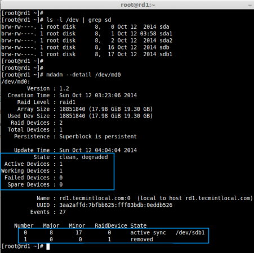Click the Persistence superblock text
Image resolution: width=254 pixels, height=253 pixels.
[98, 137]
